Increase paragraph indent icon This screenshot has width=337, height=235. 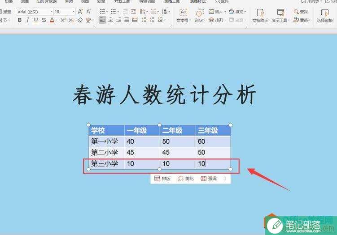point(133,12)
